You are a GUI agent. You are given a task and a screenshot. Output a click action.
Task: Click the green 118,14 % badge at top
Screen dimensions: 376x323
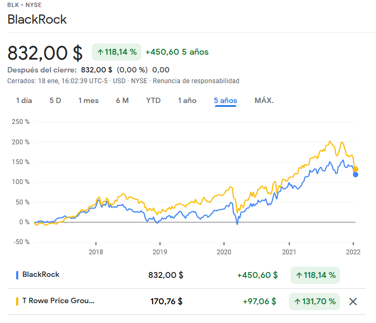click(117, 52)
